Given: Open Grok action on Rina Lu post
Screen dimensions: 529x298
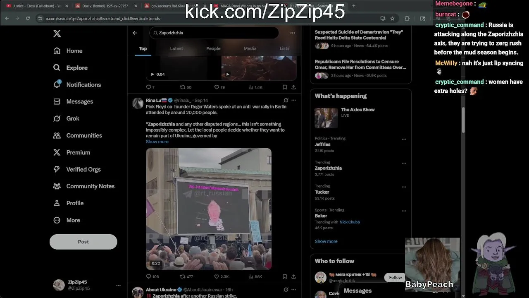Looking at the screenshot, I should tap(286, 100).
